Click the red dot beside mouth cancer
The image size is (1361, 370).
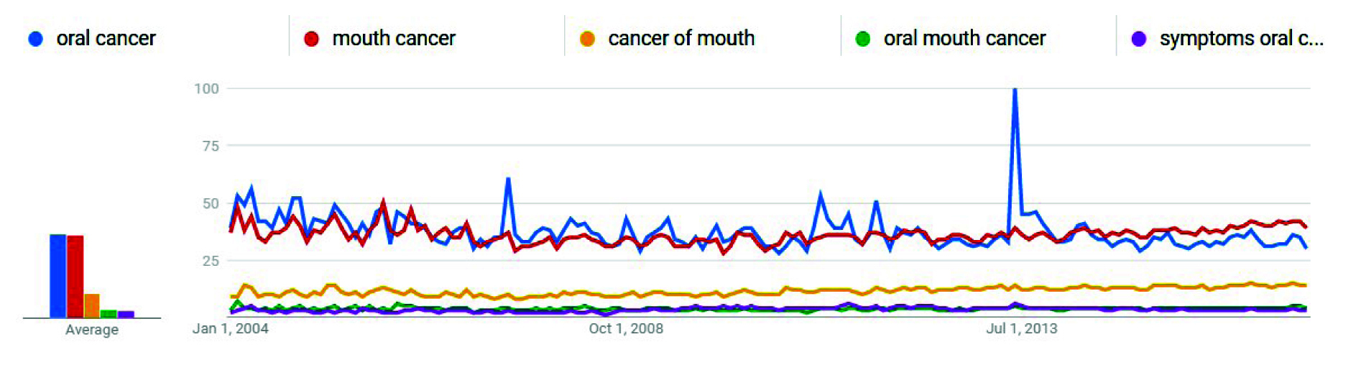pos(311,39)
